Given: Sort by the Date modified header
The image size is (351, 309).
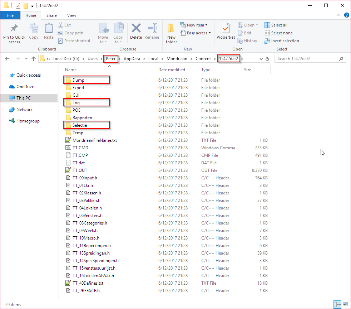Looking at the screenshot, I should coord(172,70).
